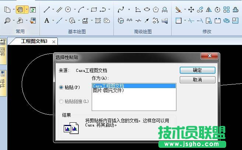Viewport: 242px width, 150px height.
Task: Click the first icon in the left sidebar
Action: click(3, 42)
